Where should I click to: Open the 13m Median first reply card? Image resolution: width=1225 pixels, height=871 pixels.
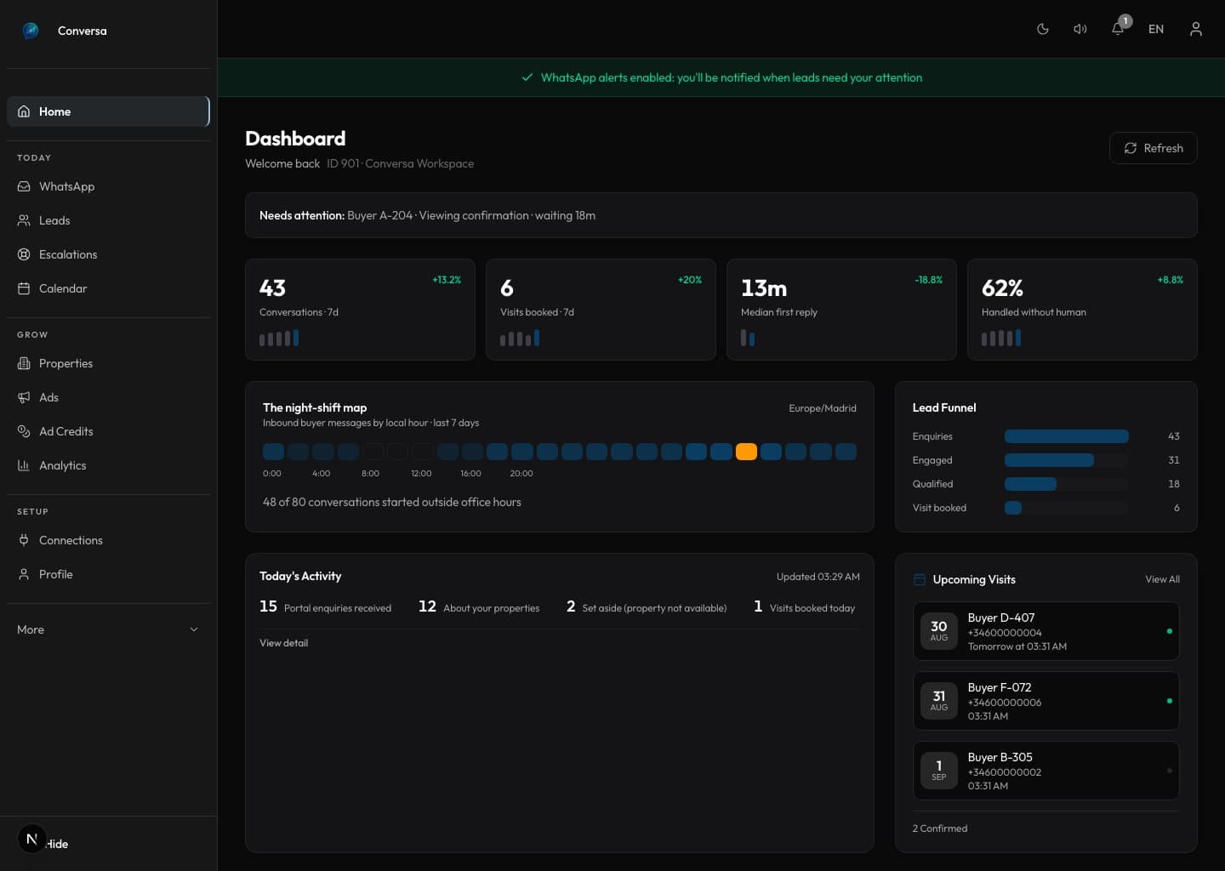[x=841, y=310]
